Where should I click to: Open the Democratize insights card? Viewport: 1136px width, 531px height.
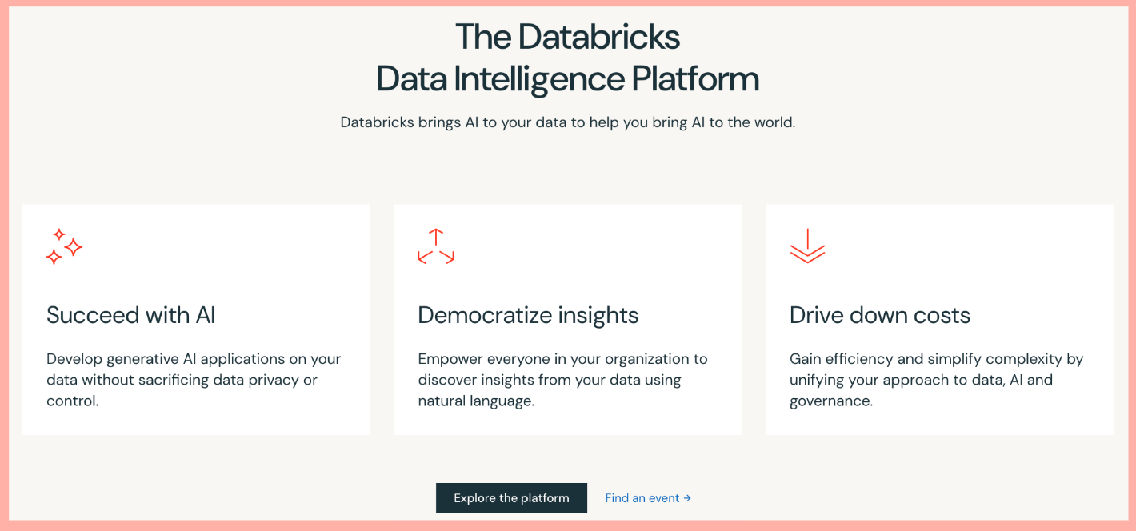(568, 318)
